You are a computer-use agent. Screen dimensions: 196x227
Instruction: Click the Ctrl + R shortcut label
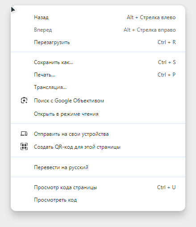pos(167,42)
